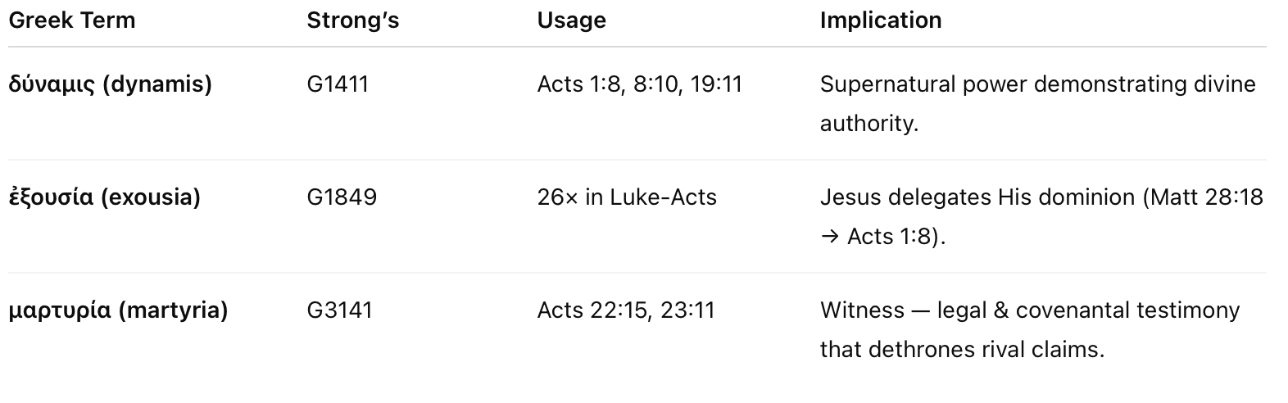This screenshot has height=403, width=1288.
Task: Click the Acts 22:15, 23:11 reference
Action: pyautogui.click(x=625, y=310)
